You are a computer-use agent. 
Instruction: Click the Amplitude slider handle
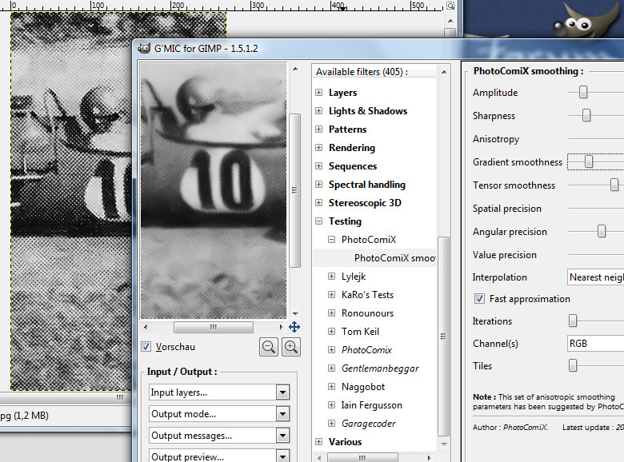[x=583, y=92]
